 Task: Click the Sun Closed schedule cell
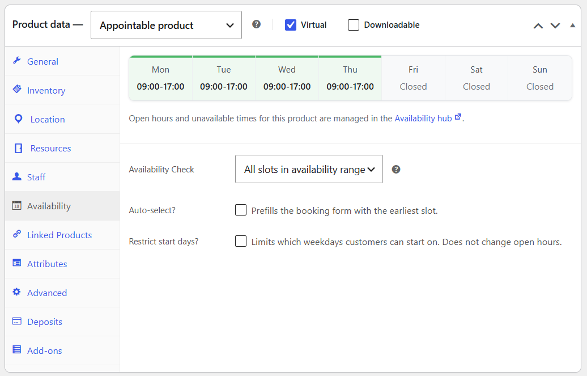540,78
